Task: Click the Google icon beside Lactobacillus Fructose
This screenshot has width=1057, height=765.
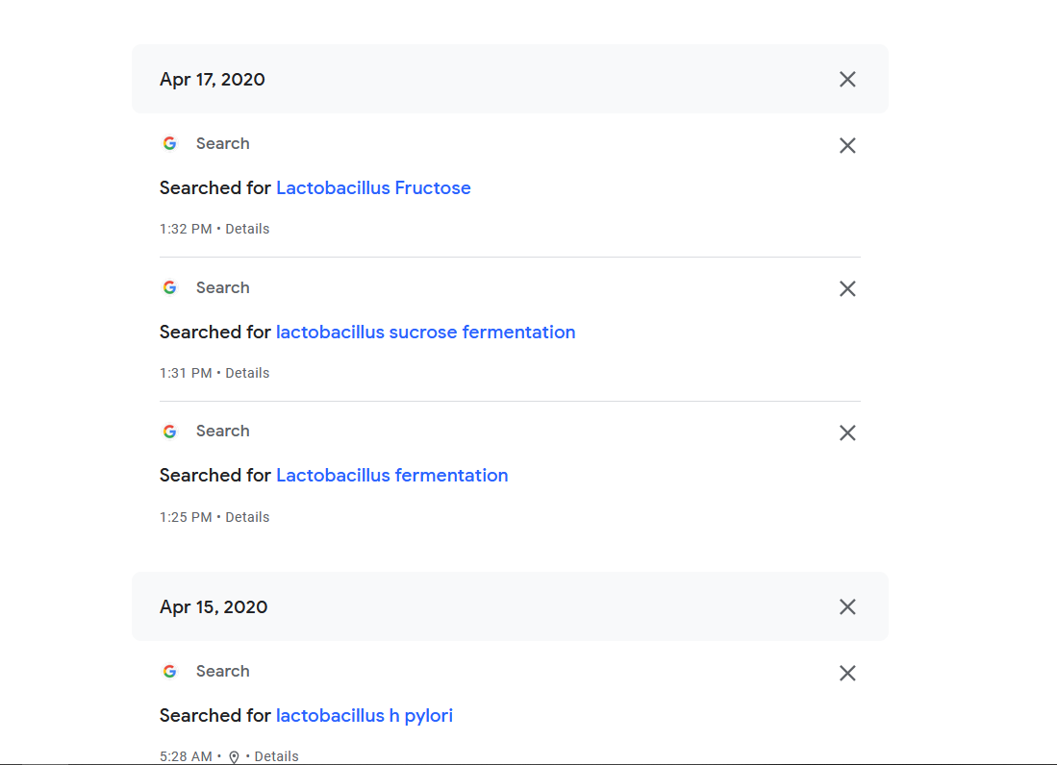Action: (x=170, y=143)
